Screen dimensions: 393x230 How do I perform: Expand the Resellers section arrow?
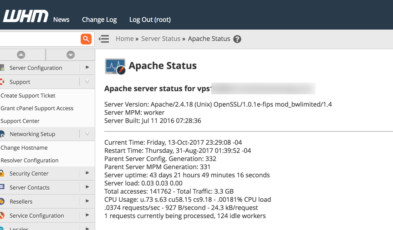(x=87, y=201)
